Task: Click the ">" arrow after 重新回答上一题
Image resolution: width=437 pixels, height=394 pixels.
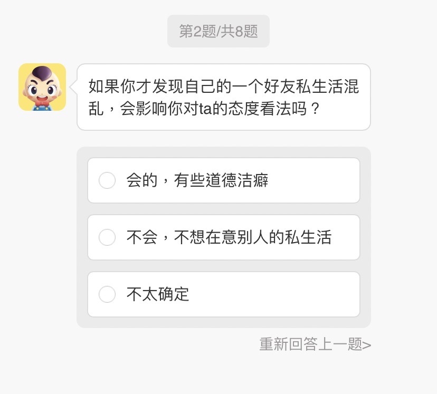Action: click(x=367, y=345)
